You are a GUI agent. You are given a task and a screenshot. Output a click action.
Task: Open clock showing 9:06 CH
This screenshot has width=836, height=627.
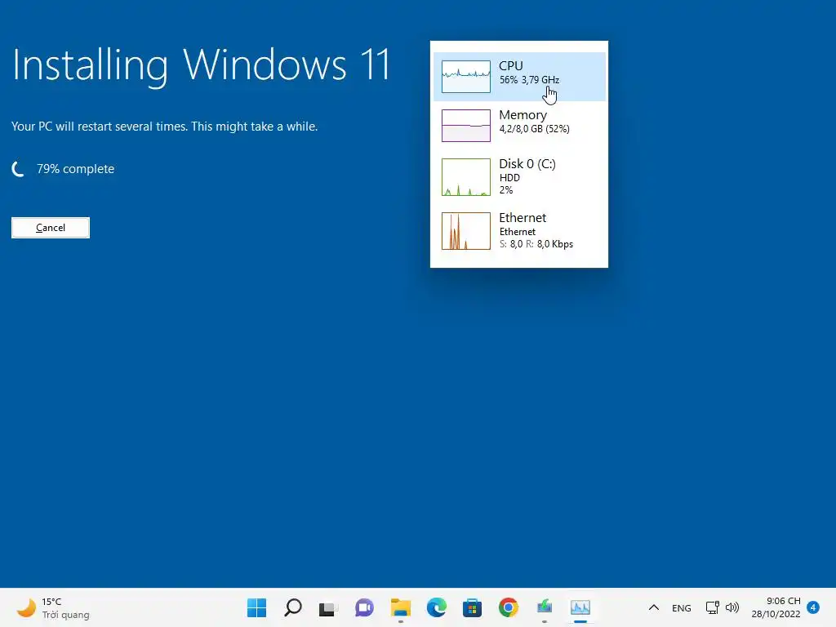[x=783, y=601]
